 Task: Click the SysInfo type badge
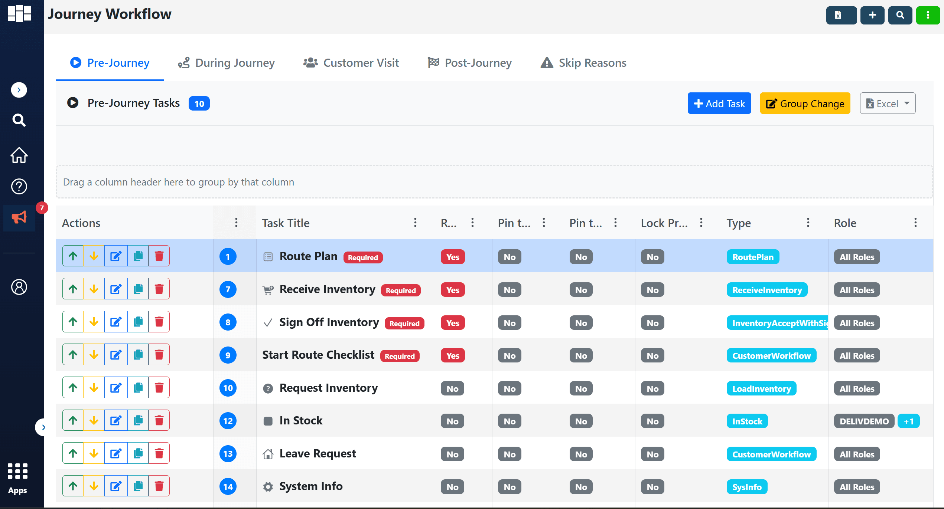(747, 487)
